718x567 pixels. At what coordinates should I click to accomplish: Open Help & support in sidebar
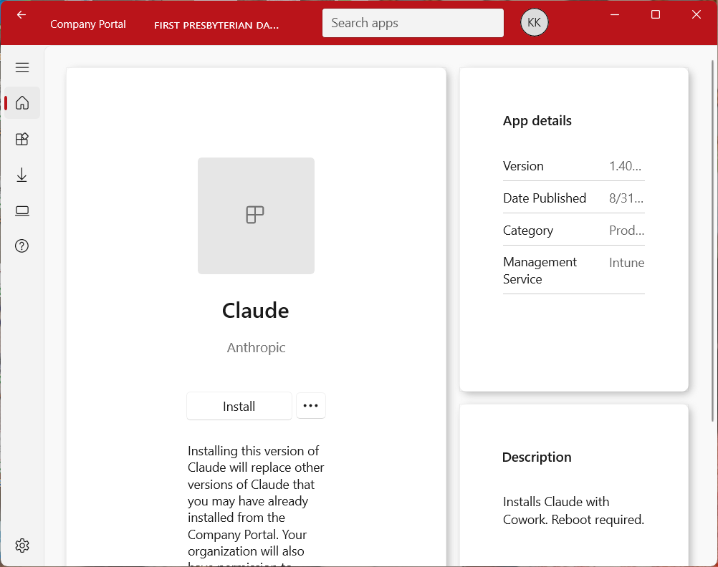coord(22,246)
